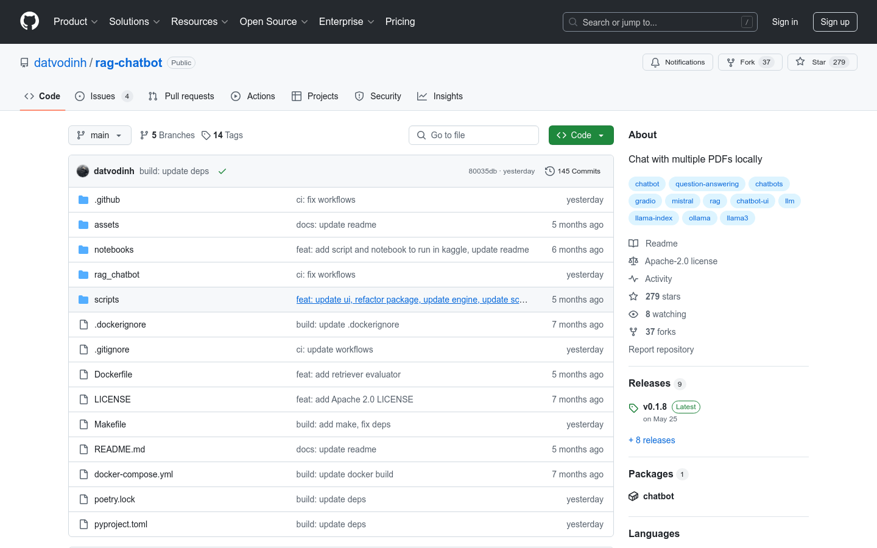Open the main branch selector dropdown
Viewport: 877px width, 548px height.
(100, 135)
